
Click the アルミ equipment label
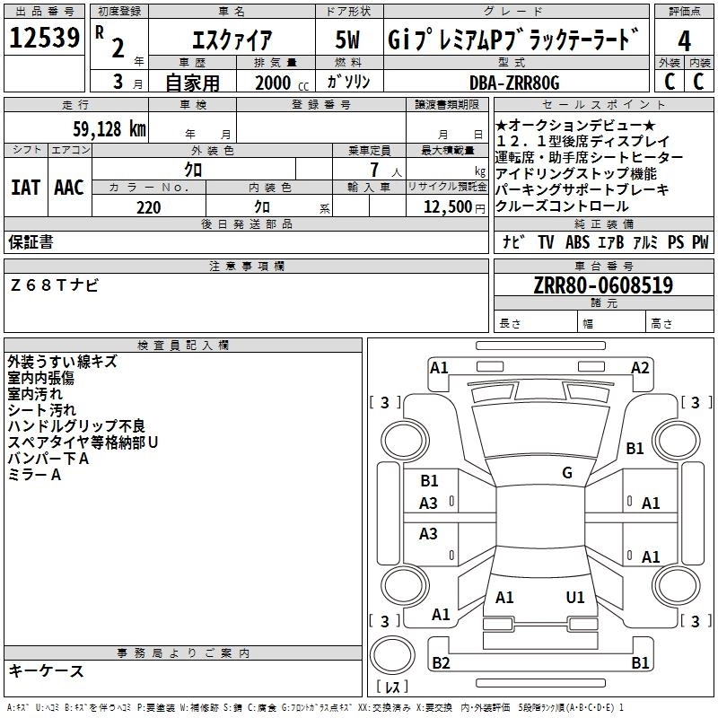(x=646, y=242)
